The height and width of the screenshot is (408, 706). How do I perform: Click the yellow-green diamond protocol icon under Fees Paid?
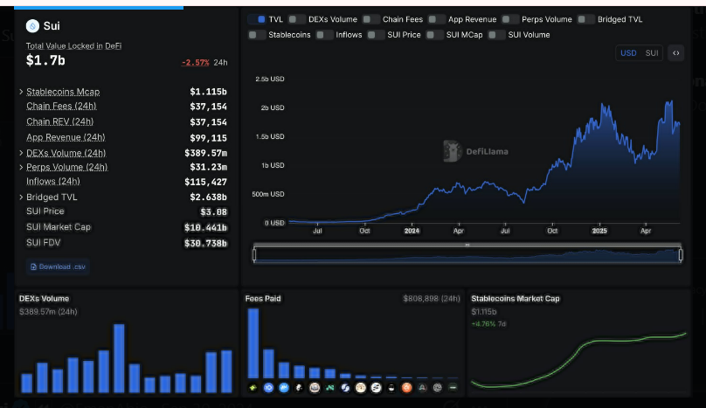click(x=253, y=387)
